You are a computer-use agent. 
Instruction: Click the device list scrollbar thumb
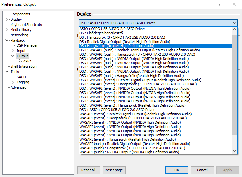click(234, 85)
